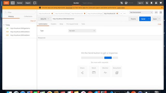Dismiss the deprecation banner
Image resolution: width=166 pixels, height=93 pixels.
(162, 7)
